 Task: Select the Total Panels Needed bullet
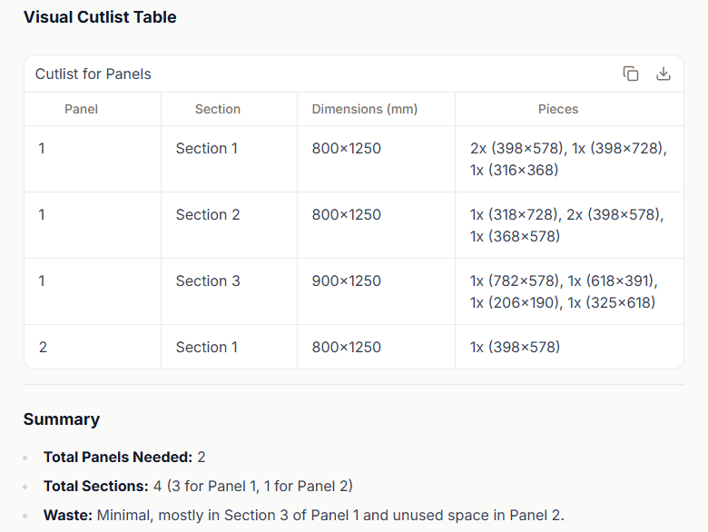click(x=124, y=457)
